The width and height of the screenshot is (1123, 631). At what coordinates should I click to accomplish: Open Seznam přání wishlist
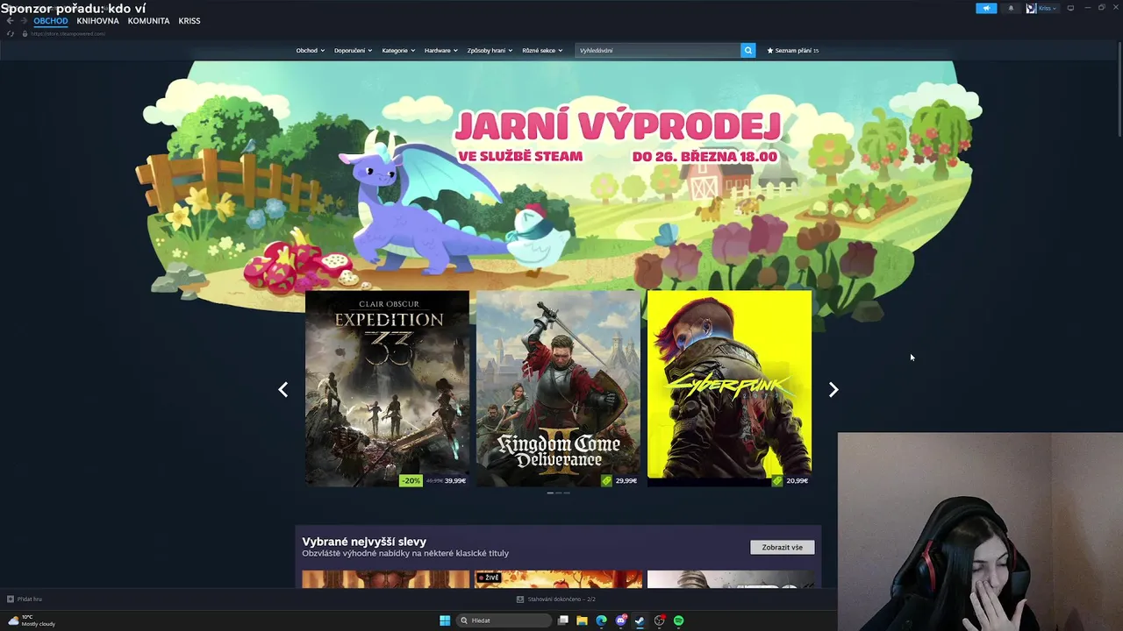(x=792, y=50)
